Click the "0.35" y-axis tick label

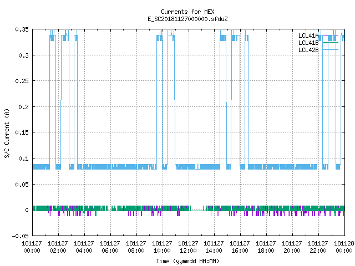(x=22, y=29)
